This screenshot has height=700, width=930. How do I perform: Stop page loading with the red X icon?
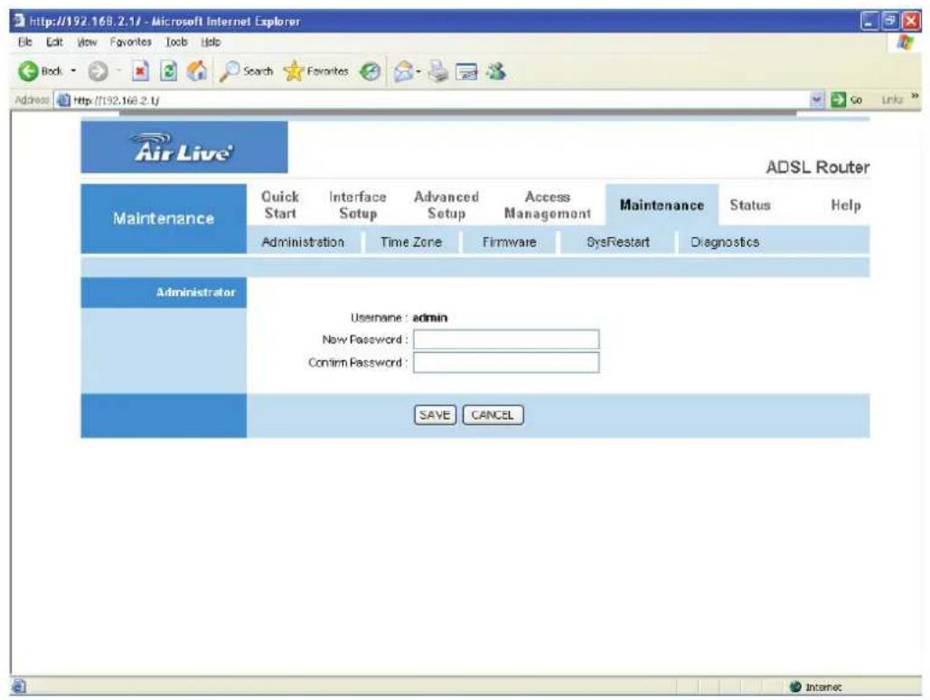click(x=140, y=71)
